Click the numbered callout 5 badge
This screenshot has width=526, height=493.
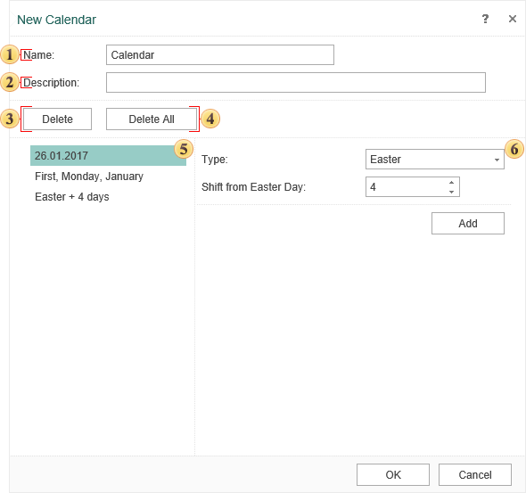point(184,149)
